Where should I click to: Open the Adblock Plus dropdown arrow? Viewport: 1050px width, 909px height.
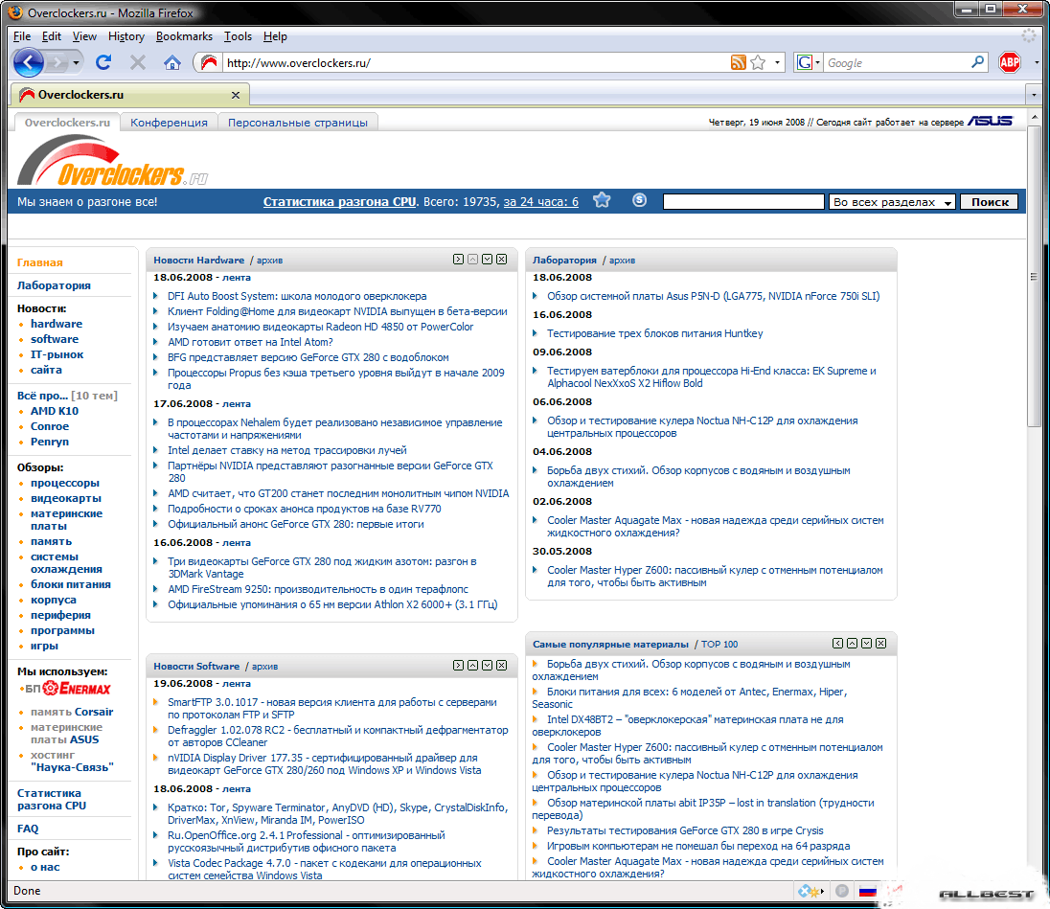click(1037, 63)
